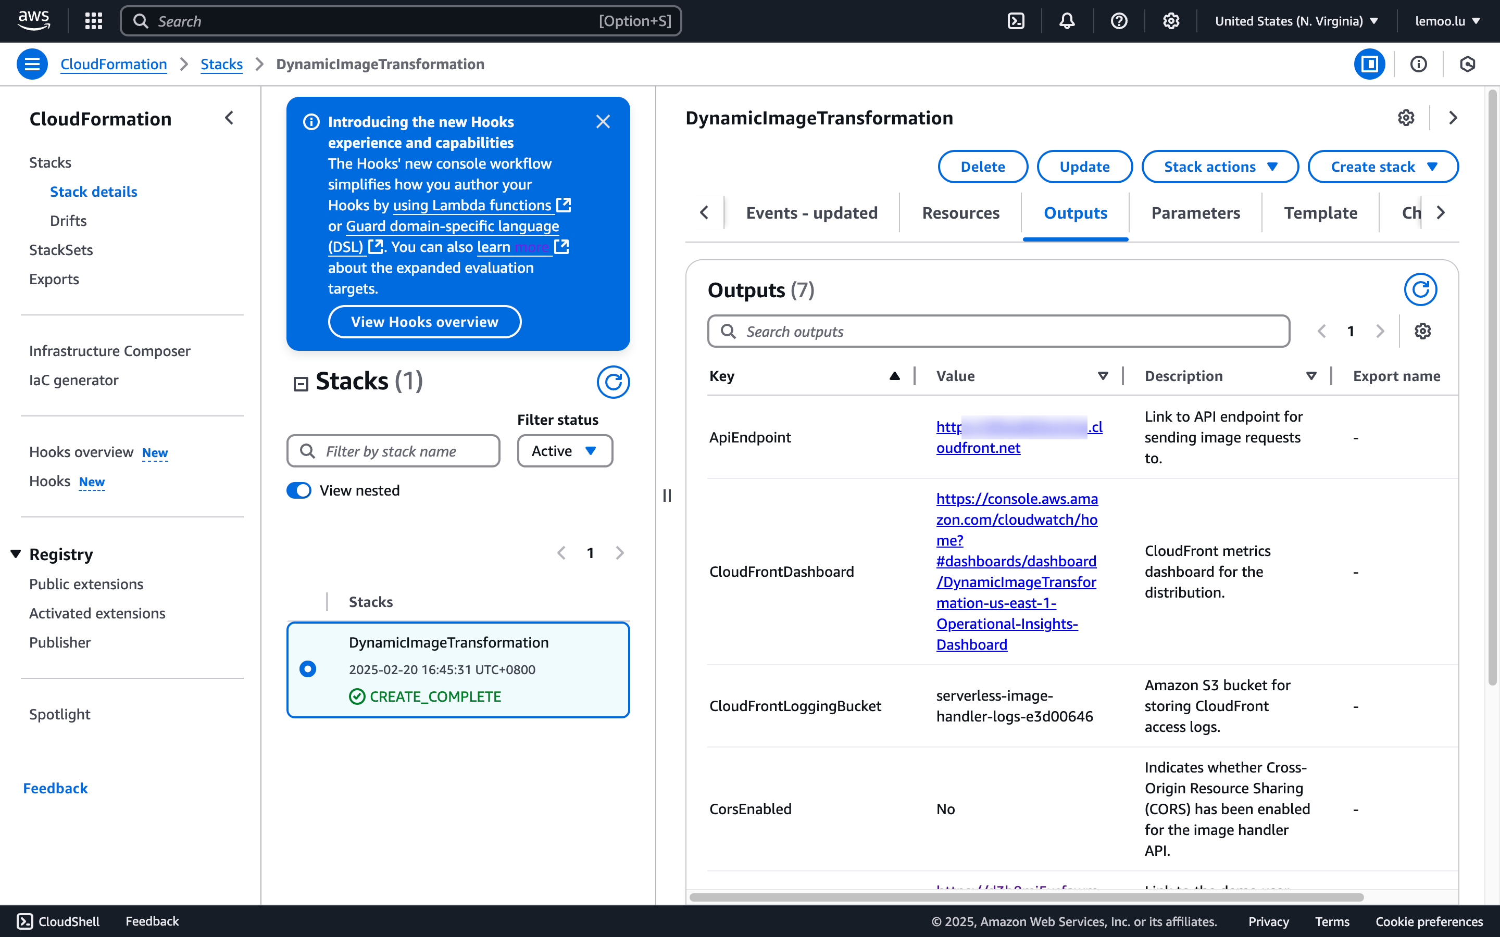Collapse the Stacks list section
This screenshot has height=937, width=1500.
[x=301, y=384]
